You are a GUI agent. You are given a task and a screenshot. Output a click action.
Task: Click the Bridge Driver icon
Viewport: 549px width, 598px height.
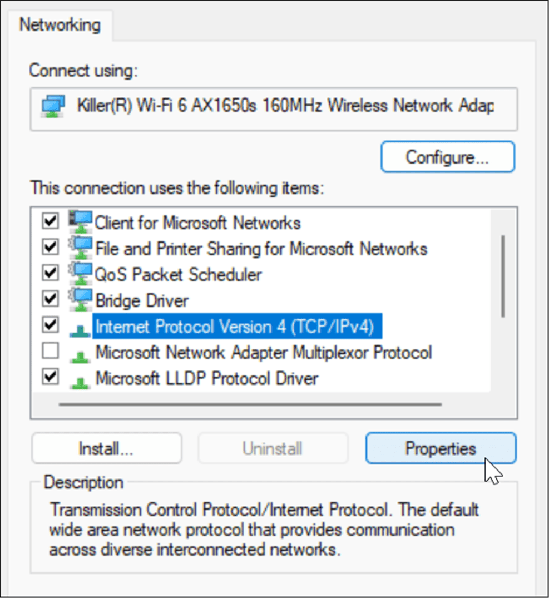coord(80,300)
